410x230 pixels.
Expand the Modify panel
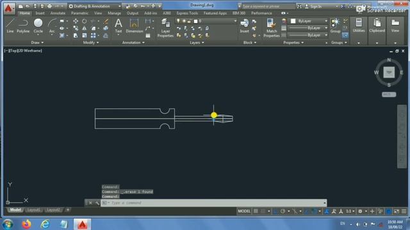[x=91, y=43]
